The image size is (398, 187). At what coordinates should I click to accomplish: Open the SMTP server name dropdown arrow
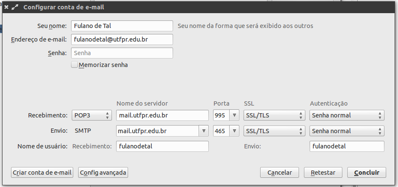tap(204, 131)
